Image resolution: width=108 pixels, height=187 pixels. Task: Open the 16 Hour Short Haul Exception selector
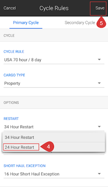pos(54,174)
